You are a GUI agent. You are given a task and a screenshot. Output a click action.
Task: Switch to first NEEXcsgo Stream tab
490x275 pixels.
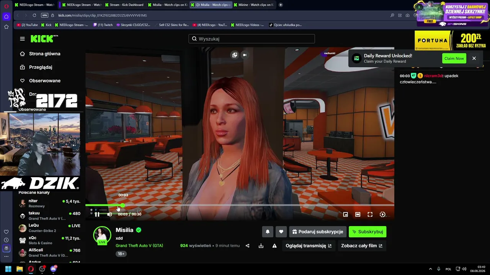pos(35,5)
